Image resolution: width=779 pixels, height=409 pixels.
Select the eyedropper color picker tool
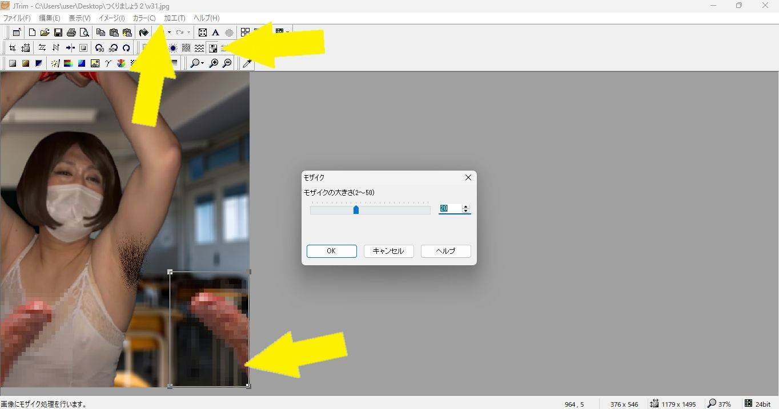click(x=247, y=63)
